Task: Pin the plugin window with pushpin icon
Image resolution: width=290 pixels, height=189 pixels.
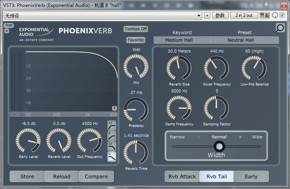Action: click(266, 5)
